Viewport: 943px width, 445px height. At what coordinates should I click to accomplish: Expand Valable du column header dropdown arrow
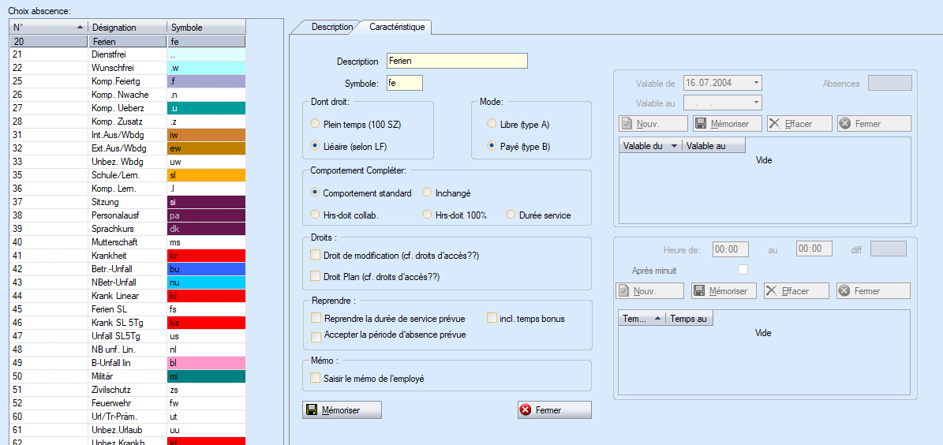[673, 146]
